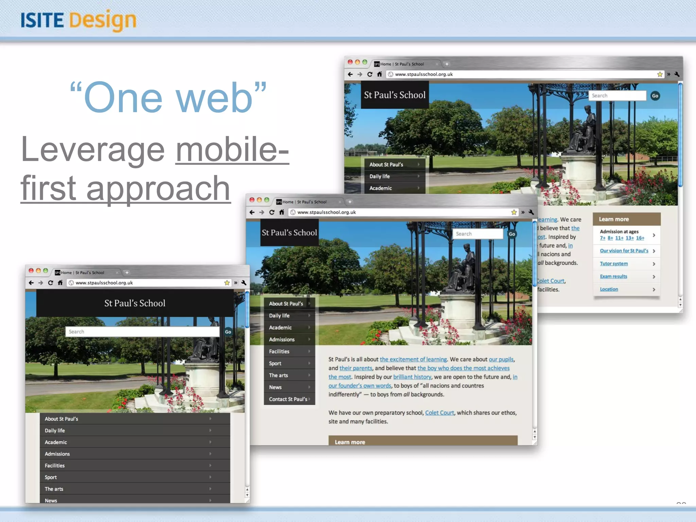Open About St Paul's in middle window menu

pyautogui.click(x=290, y=303)
